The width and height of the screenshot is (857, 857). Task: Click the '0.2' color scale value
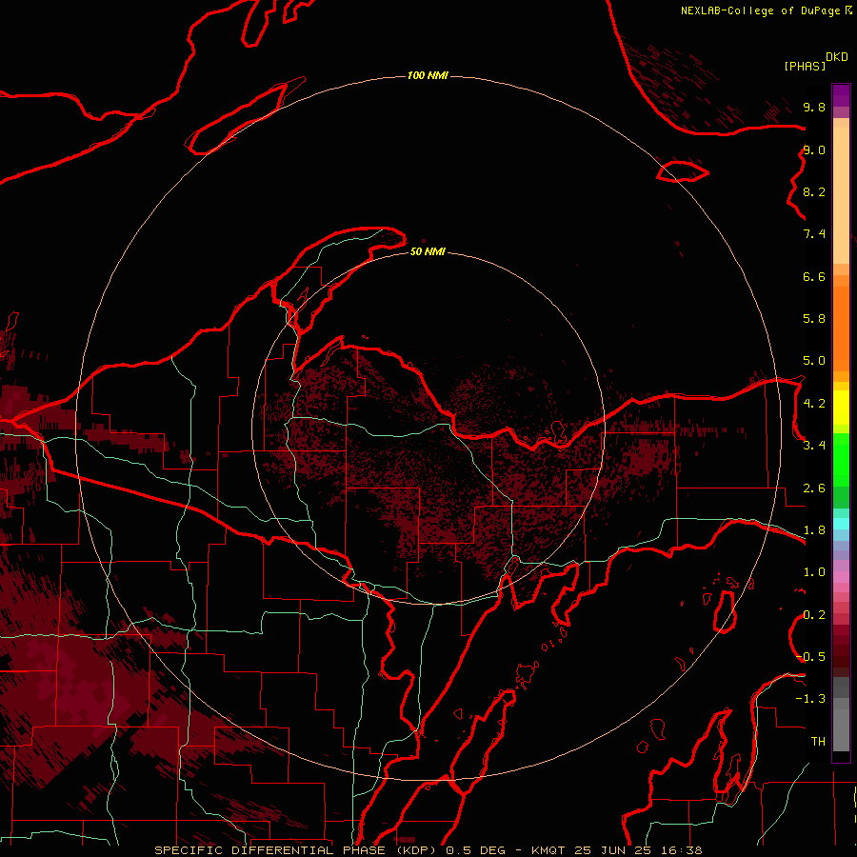[x=814, y=615]
